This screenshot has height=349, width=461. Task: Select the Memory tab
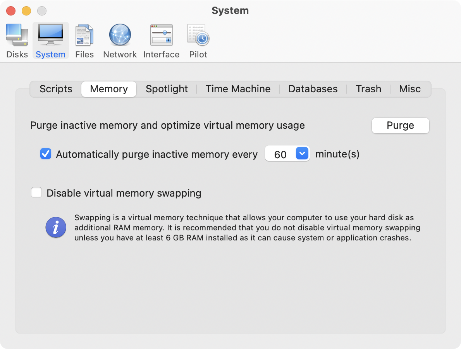pos(109,89)
